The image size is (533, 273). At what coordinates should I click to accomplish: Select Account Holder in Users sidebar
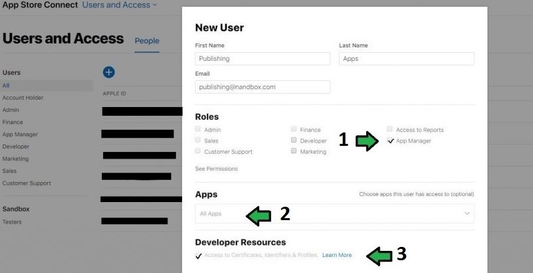point(23,98)
